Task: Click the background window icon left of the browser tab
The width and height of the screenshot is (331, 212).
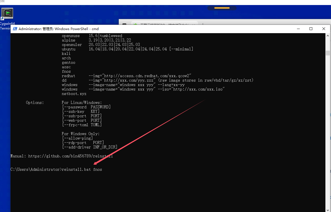Action: tap(124, 25)
